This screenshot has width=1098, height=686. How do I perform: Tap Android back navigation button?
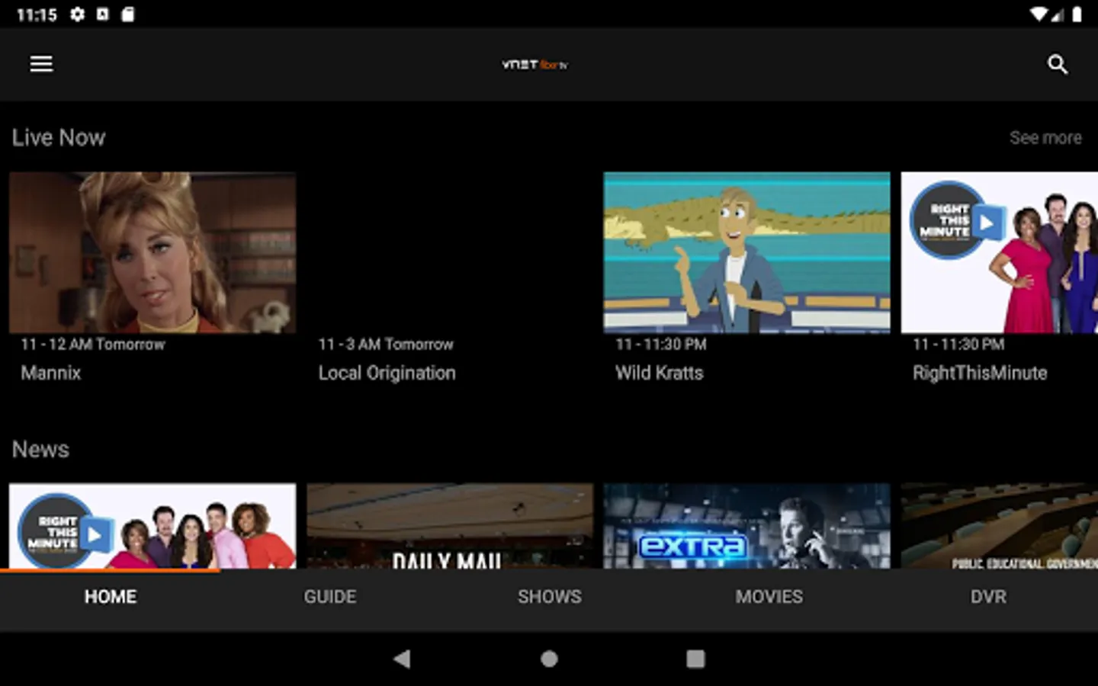point(402,659)
